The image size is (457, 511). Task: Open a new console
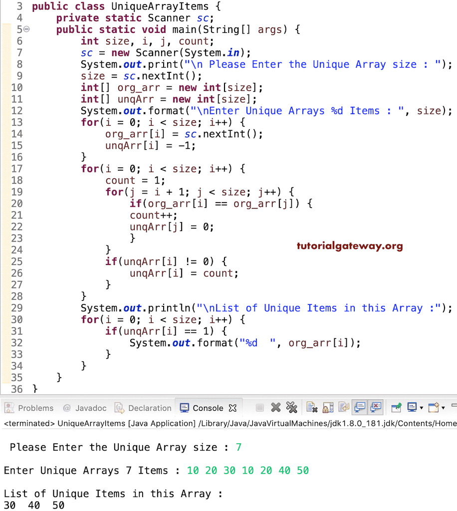pyautogui.click(x=435, y=408)
